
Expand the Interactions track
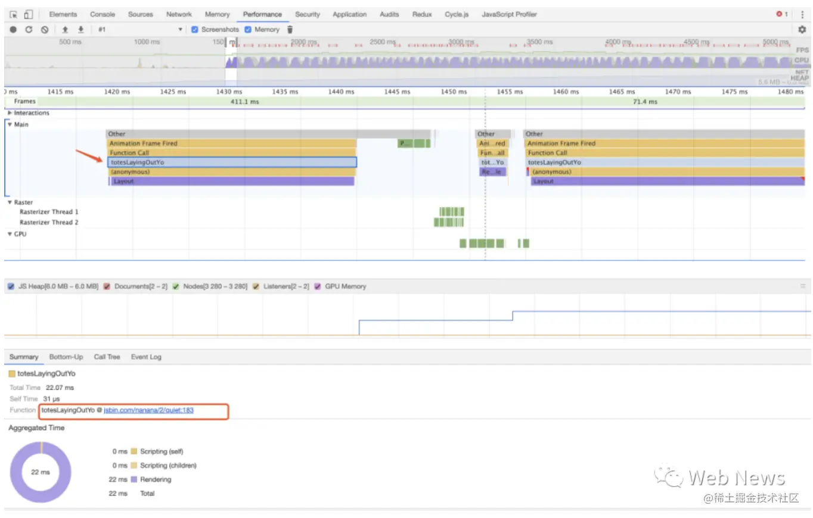pyautogui.click(x=10, y=113)
